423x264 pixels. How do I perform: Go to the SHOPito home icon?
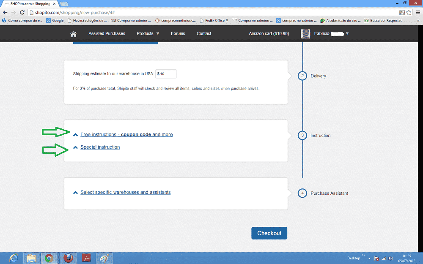pyautogui.click(x=73, y=34)
